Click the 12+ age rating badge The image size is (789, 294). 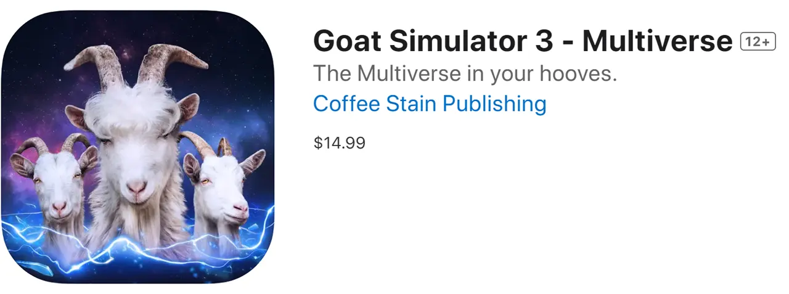pyautogui.click(x=758, y=42)
